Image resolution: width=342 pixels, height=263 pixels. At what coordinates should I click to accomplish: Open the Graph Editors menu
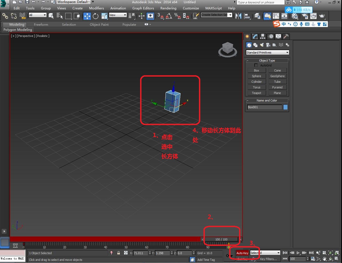click(143, 8)
